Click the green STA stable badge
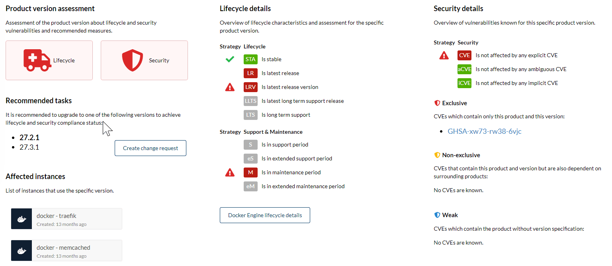Image resolution: width=612 pixels, height=266 pixels. tap(250, 60)
